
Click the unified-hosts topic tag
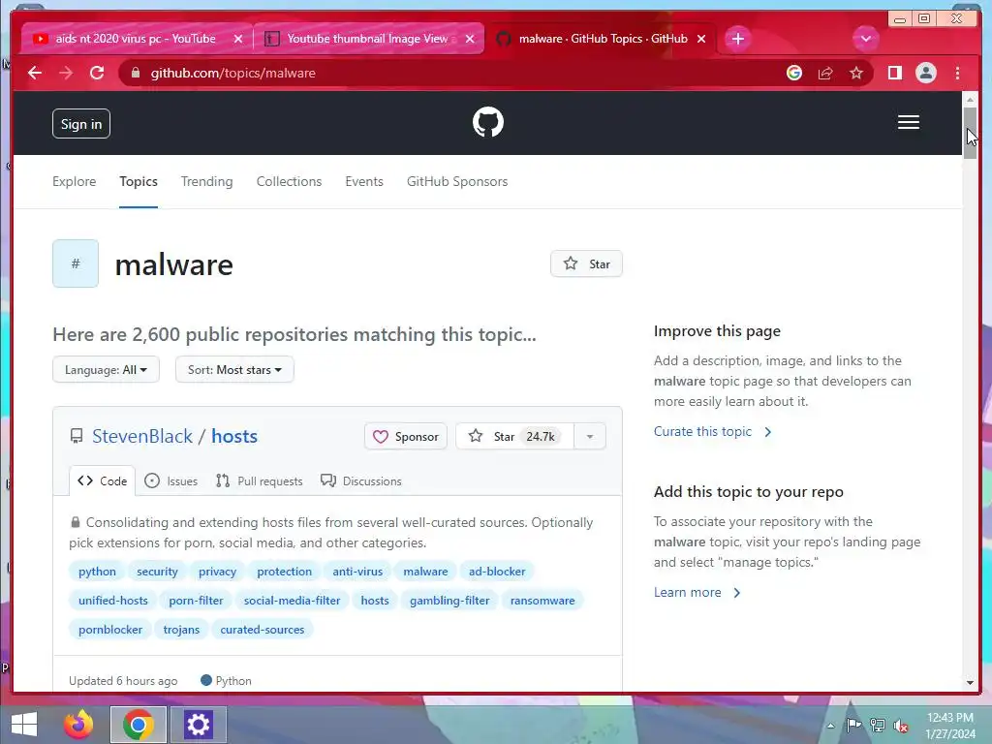pyautogui.click(x=113, y=601)
